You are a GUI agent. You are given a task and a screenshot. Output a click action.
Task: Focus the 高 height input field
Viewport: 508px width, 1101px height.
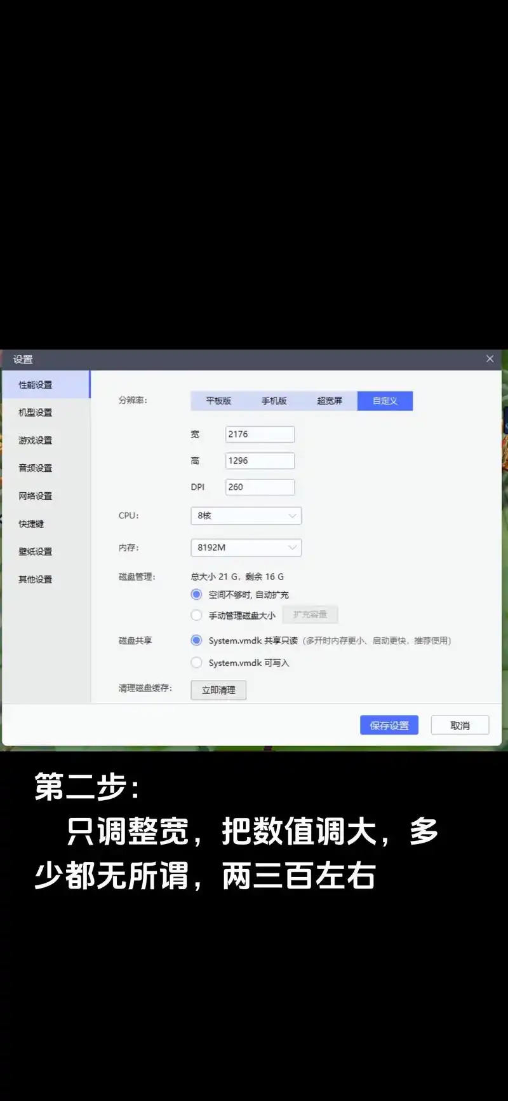click(260, 460)
